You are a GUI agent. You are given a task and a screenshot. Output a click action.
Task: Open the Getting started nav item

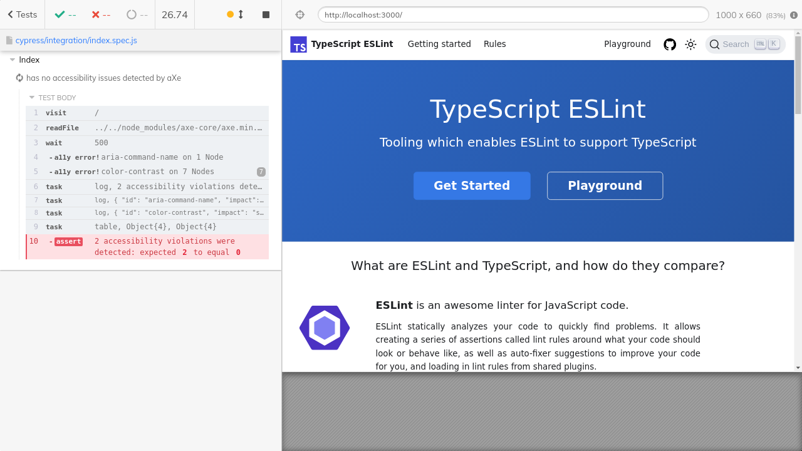point(439,44)
